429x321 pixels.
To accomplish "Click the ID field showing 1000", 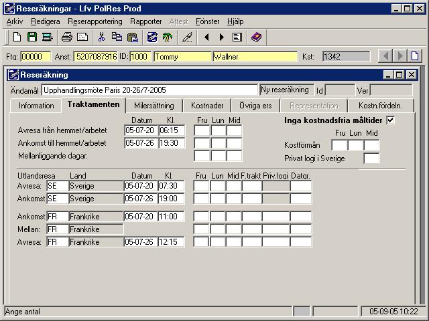I will click(140, 56).
